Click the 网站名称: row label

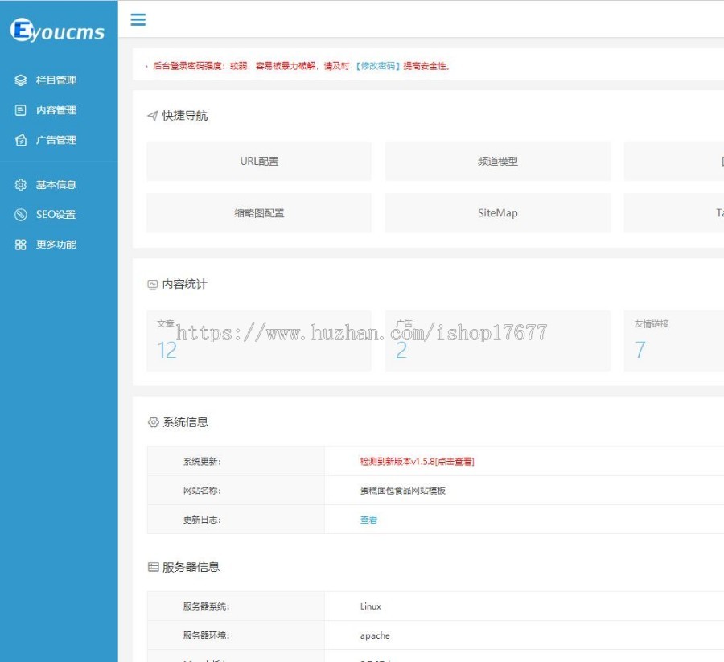202,491
